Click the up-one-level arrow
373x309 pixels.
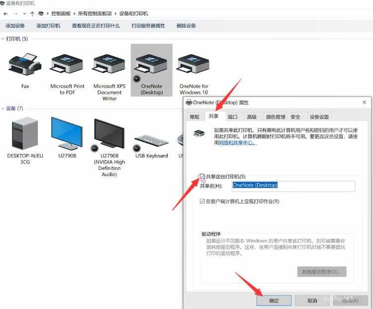point(32,13)
